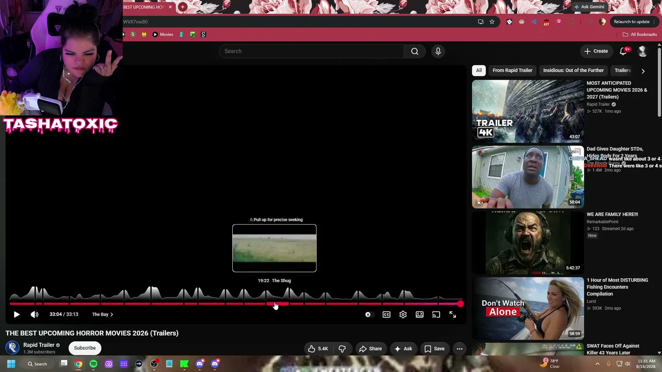662x372 pixels.
Task: Run search with the magnifier button
Action: [414, 51]
